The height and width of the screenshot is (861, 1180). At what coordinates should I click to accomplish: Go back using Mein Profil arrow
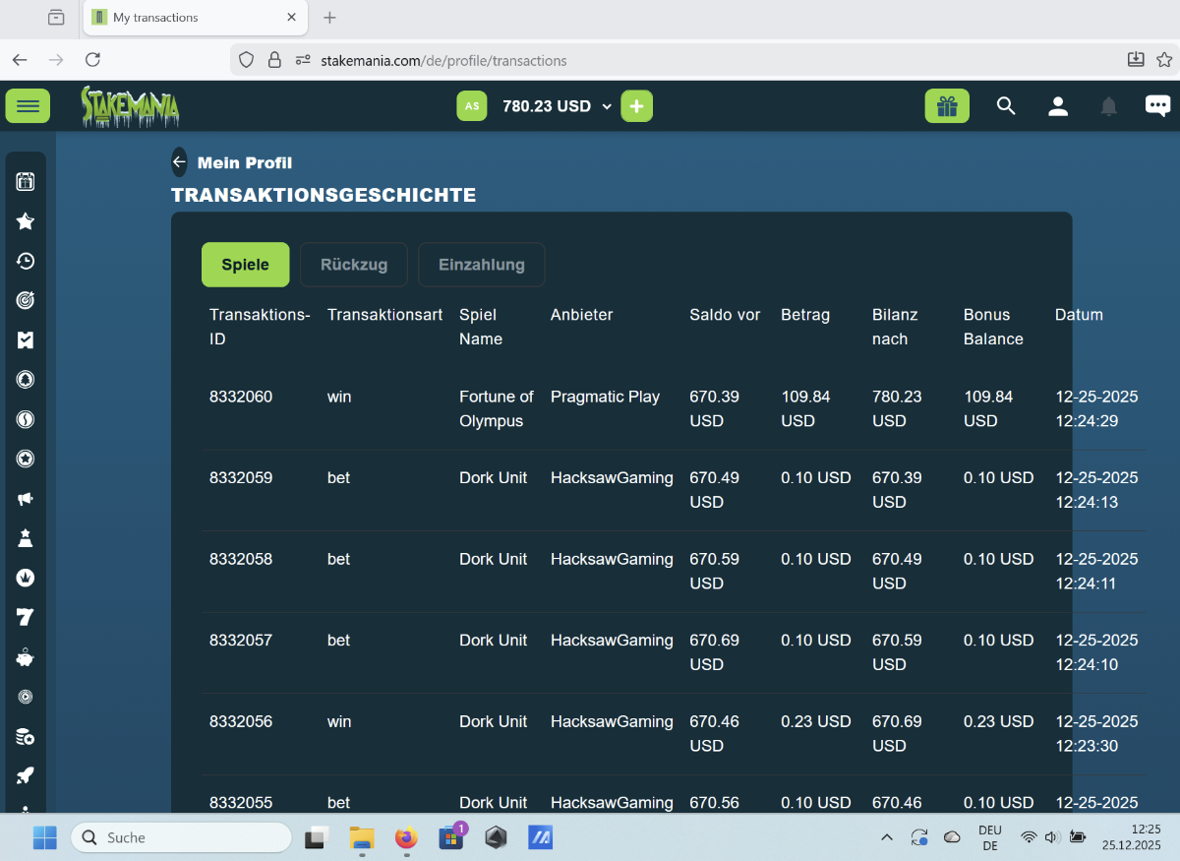179,162
